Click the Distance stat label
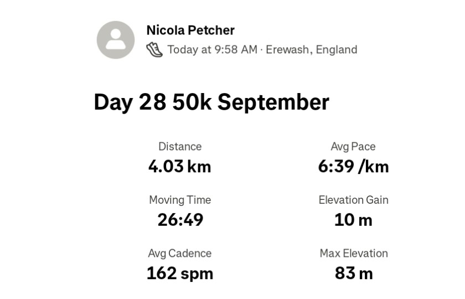 pyautogui.click(x=180, y=147)
